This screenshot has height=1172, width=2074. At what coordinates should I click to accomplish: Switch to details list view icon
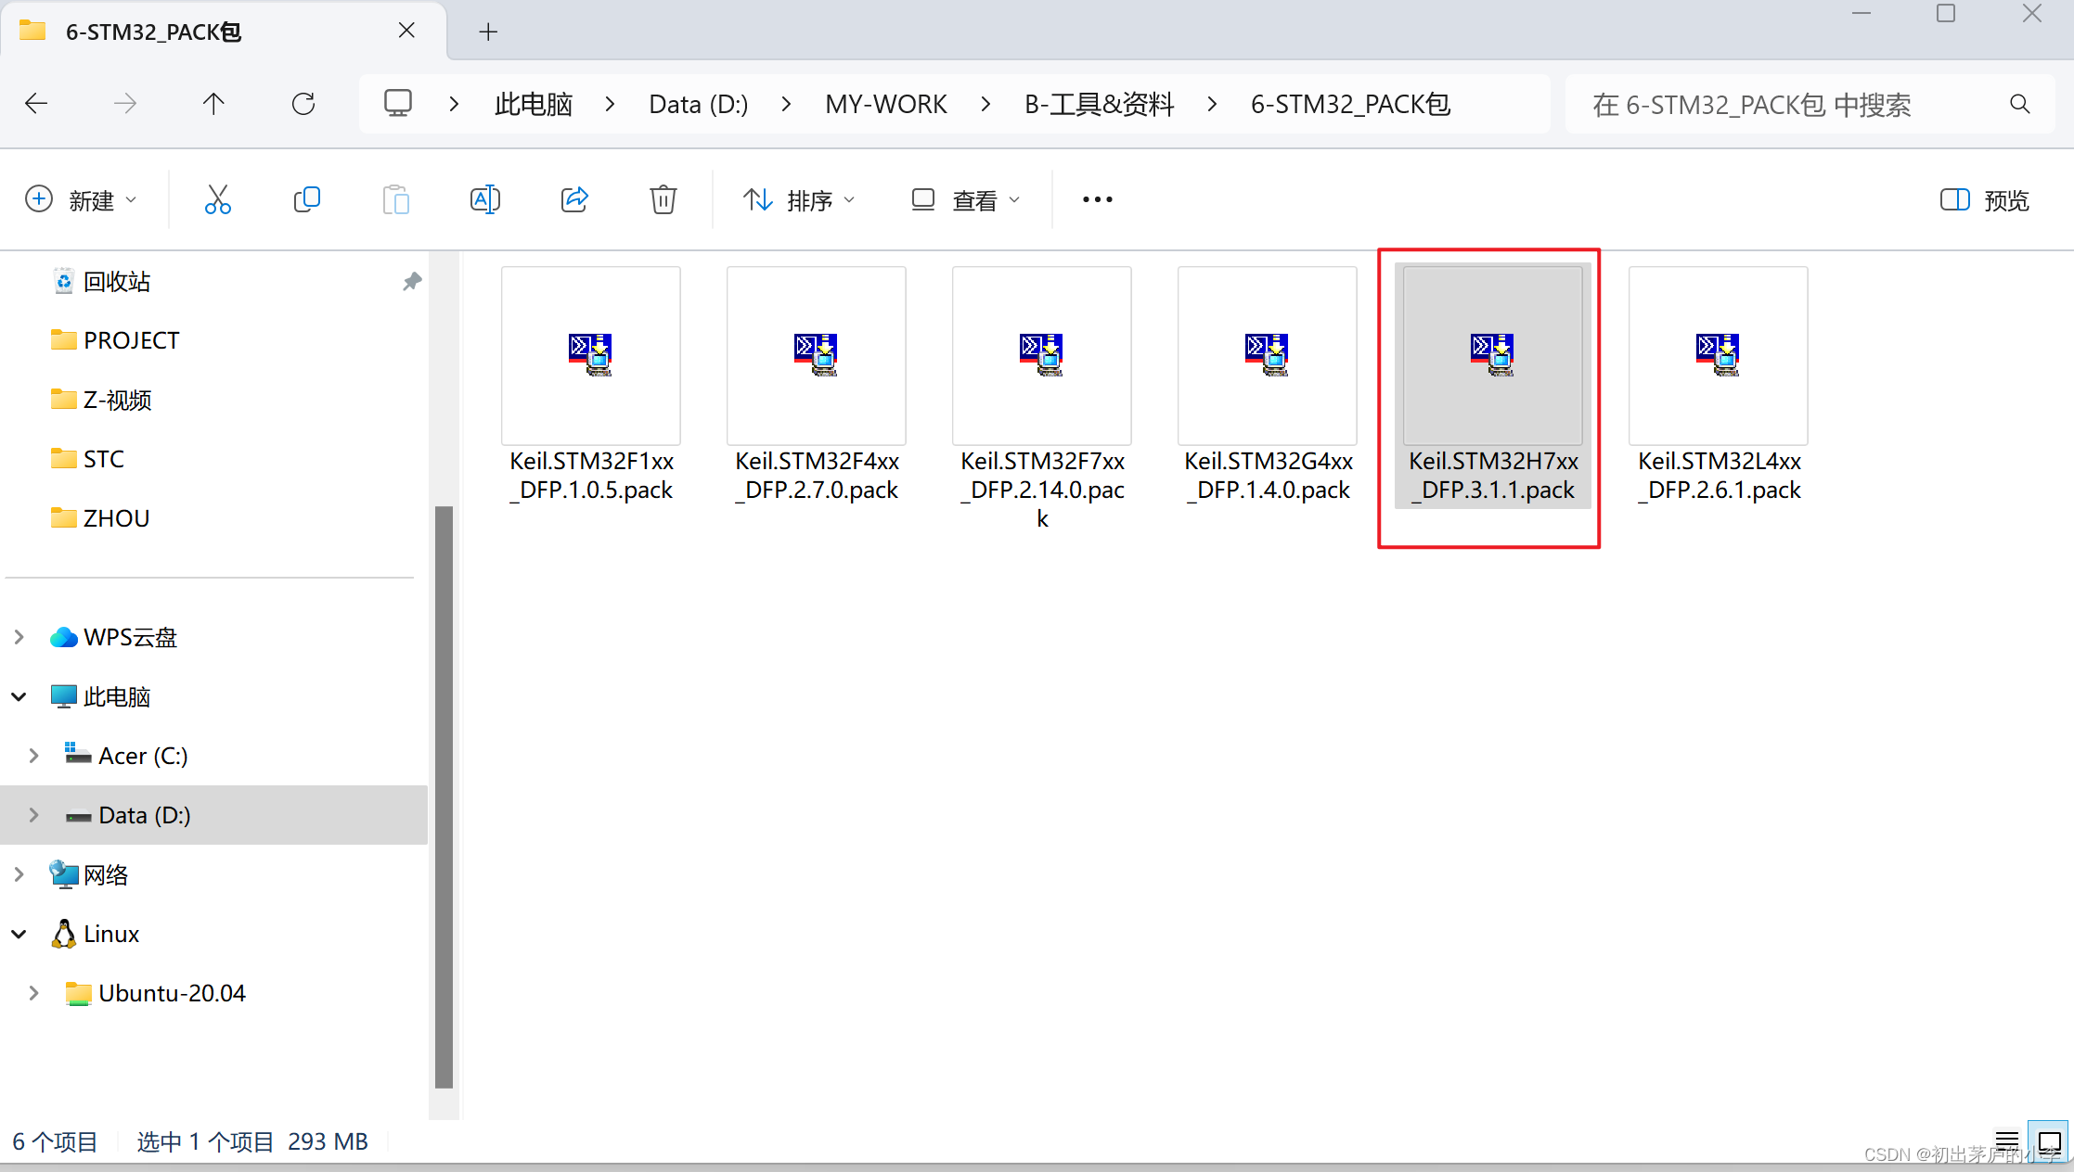point(2007,1140)
